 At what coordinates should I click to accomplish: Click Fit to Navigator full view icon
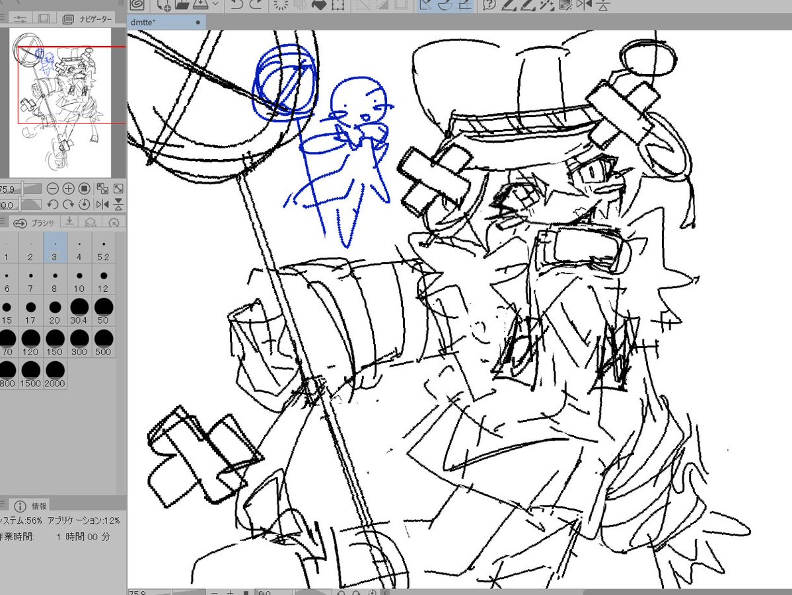[x=118, y=189]
